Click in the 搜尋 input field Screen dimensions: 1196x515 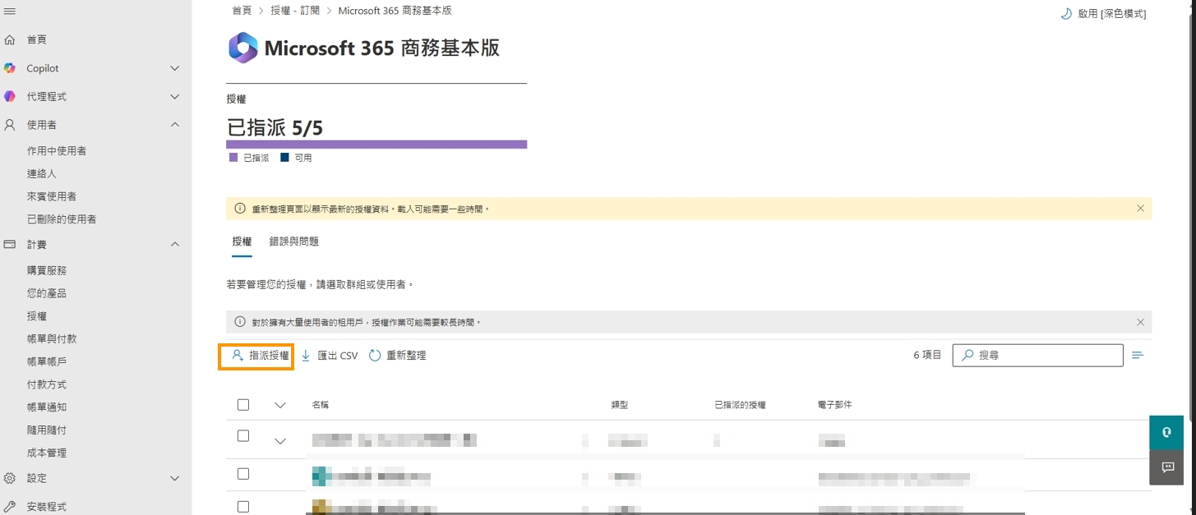tap(1038, 355)
